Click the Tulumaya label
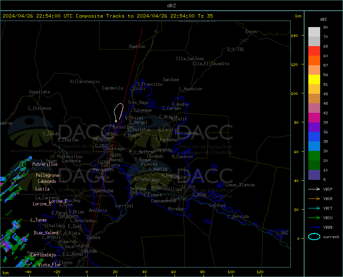Screen dimensions: 343x277 pos(143,110)
